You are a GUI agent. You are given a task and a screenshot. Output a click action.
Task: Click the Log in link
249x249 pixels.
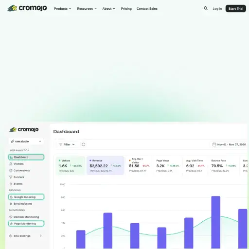tap(217, 9)
